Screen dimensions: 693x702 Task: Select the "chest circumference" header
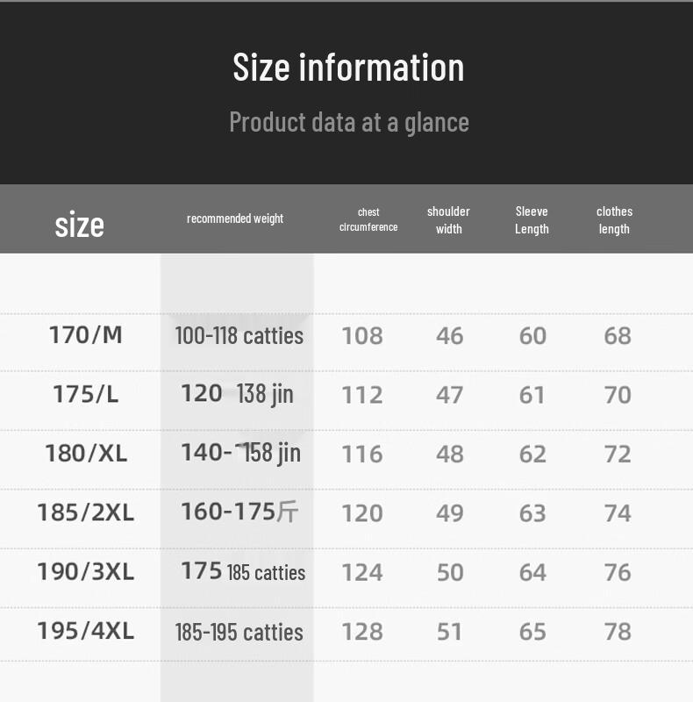368,219
